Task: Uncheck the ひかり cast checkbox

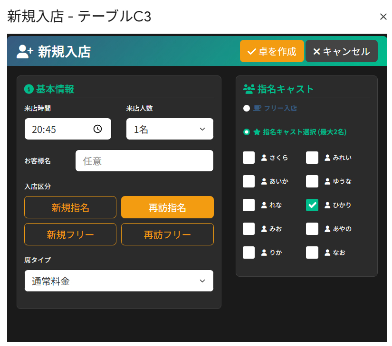Action: [312, 205]
